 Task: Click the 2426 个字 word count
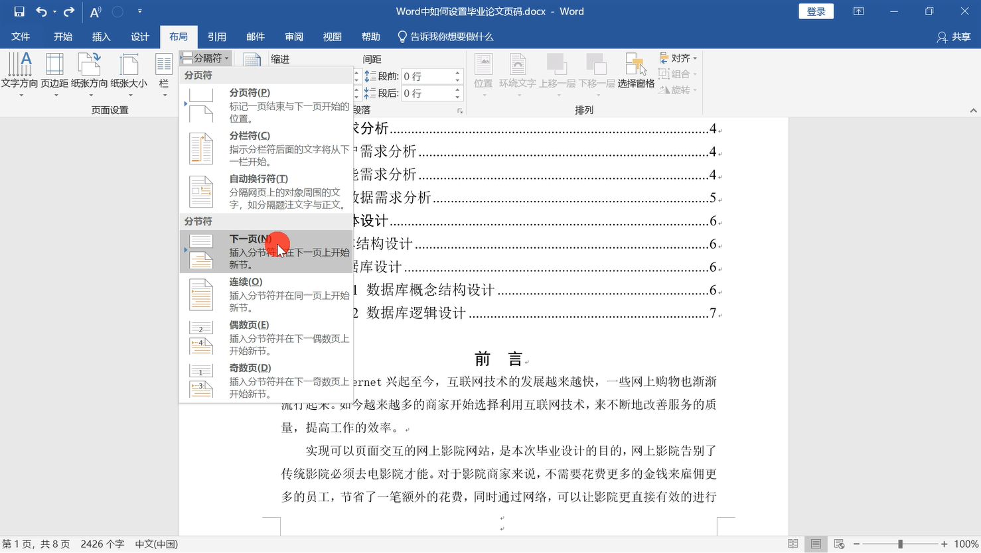(102, 544)
